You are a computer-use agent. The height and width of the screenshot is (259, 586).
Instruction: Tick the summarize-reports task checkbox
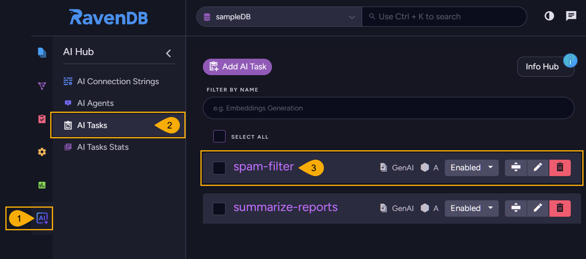tap(219, 209)
